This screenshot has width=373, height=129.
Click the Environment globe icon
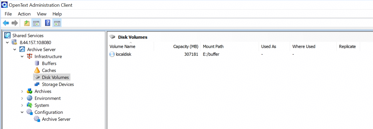point(30,98)
